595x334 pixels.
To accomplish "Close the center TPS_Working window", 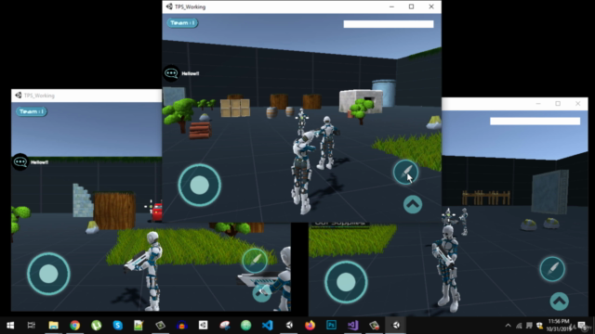I will pyautogui.click(x=431, y=6).
